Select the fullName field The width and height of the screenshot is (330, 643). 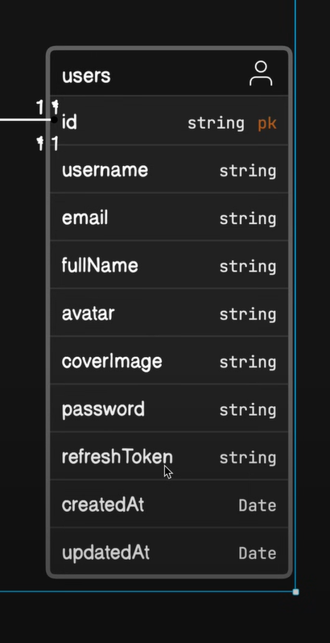coord(169,265)
